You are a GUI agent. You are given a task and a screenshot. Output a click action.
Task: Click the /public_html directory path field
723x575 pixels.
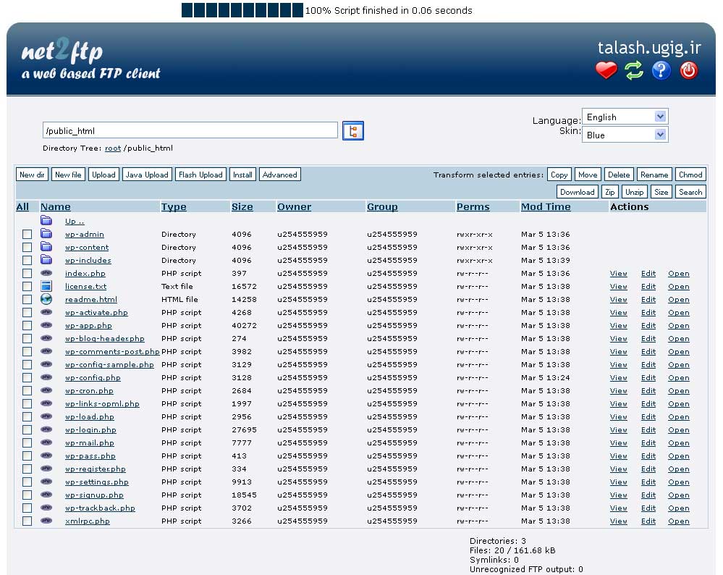click(190, 130)
